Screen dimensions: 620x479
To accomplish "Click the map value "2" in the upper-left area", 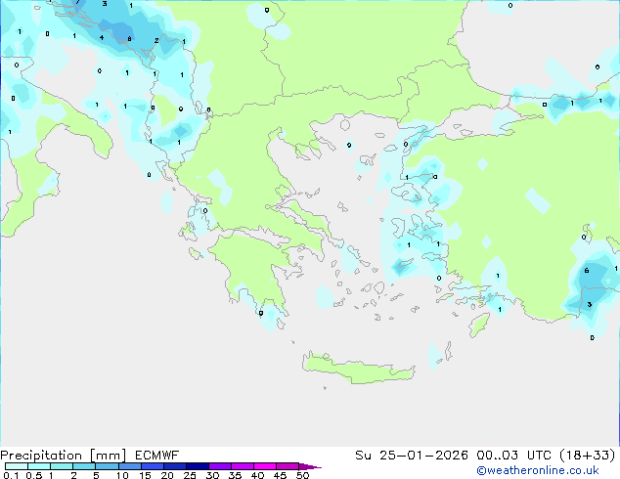I will (x=156, y=40).
